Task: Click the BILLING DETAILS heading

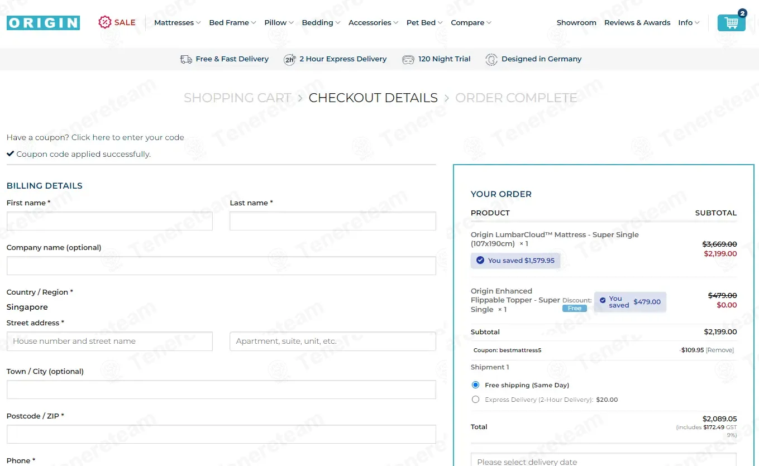Action: 45,186
